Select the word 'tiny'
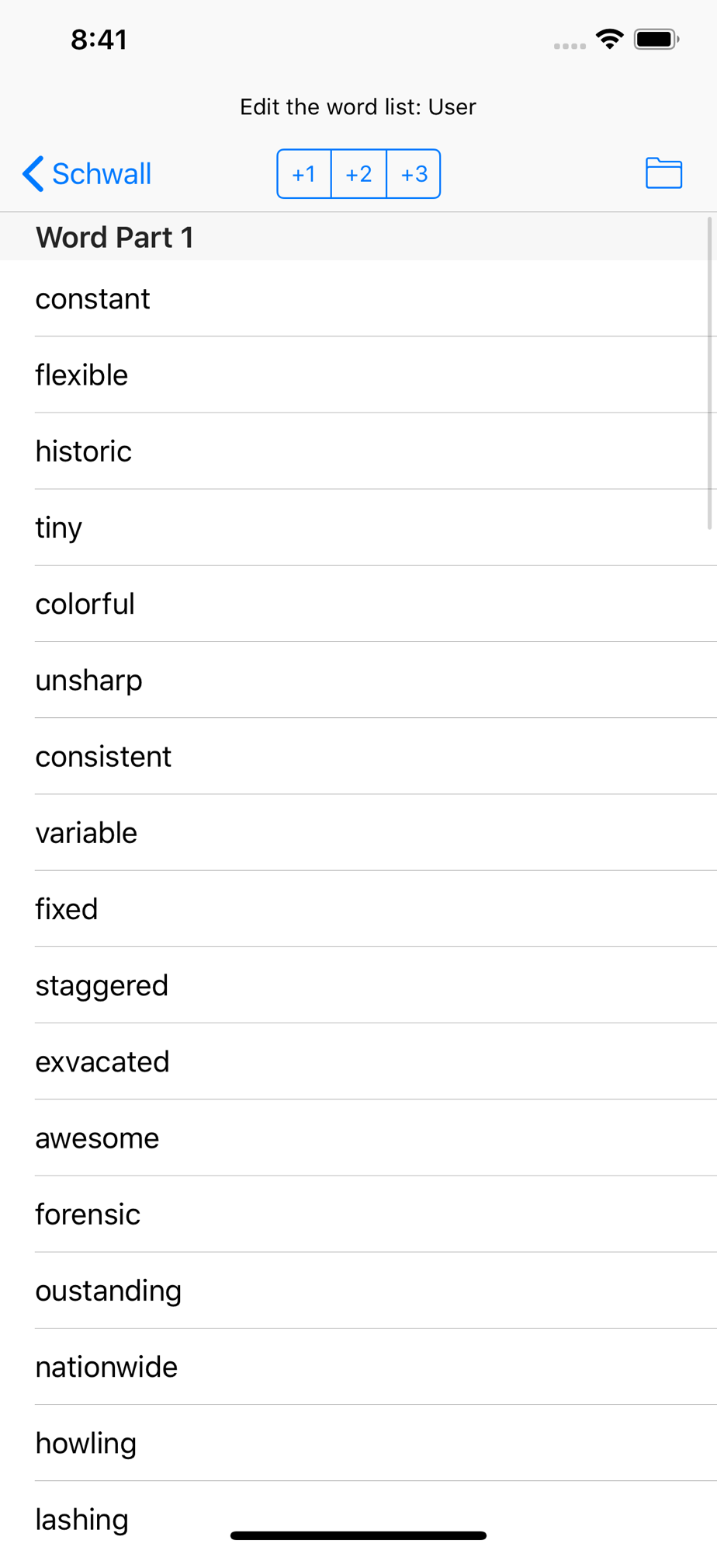717x1554 pixels. coord(358,527)
